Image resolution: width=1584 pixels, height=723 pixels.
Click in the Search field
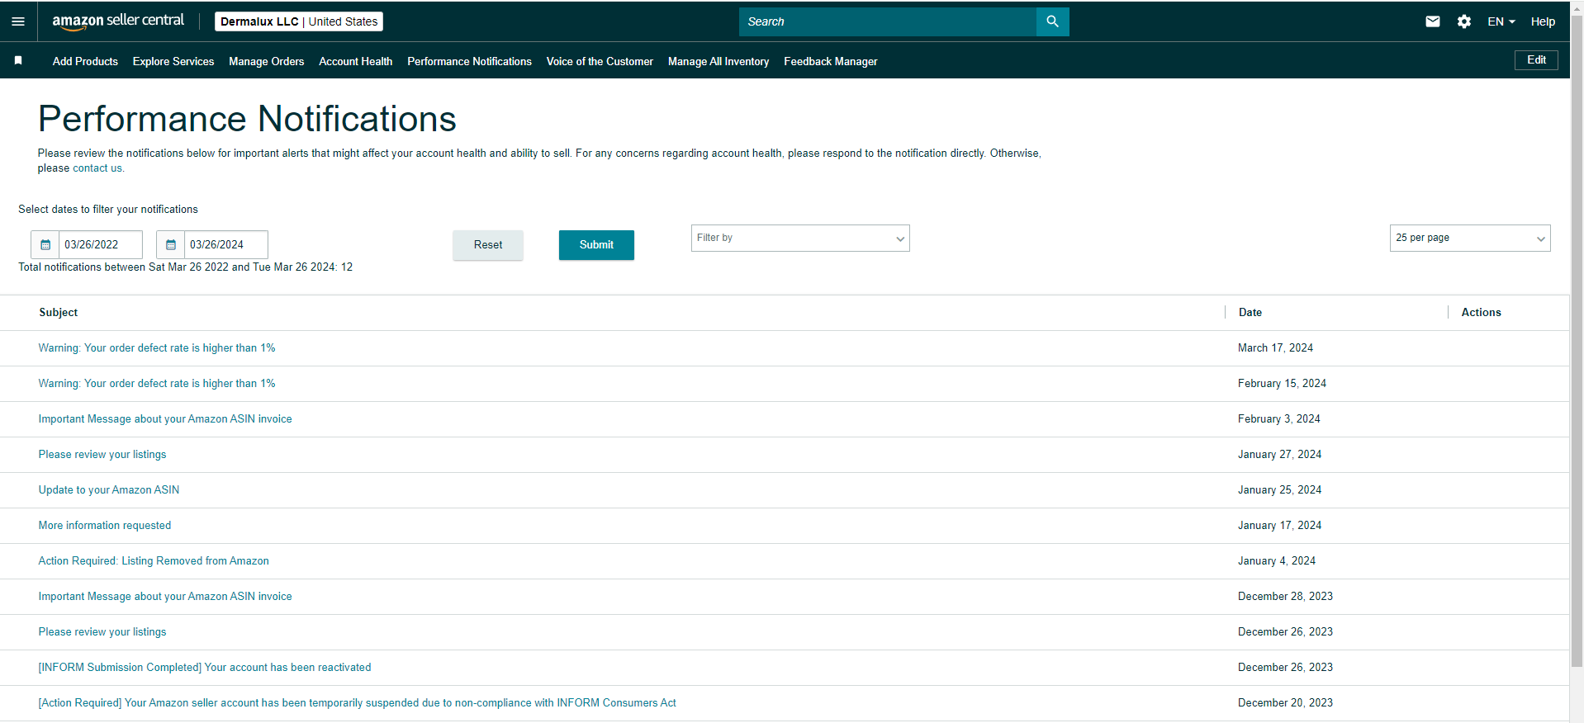(888, 21)
